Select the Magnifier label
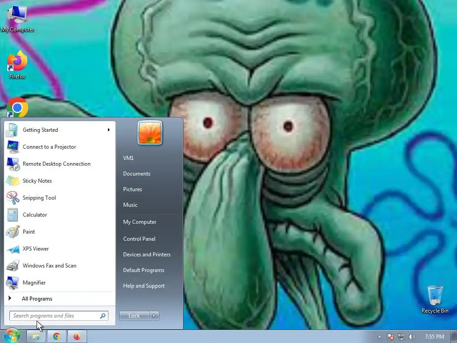457x343 pixels. (x=34, y=282)
